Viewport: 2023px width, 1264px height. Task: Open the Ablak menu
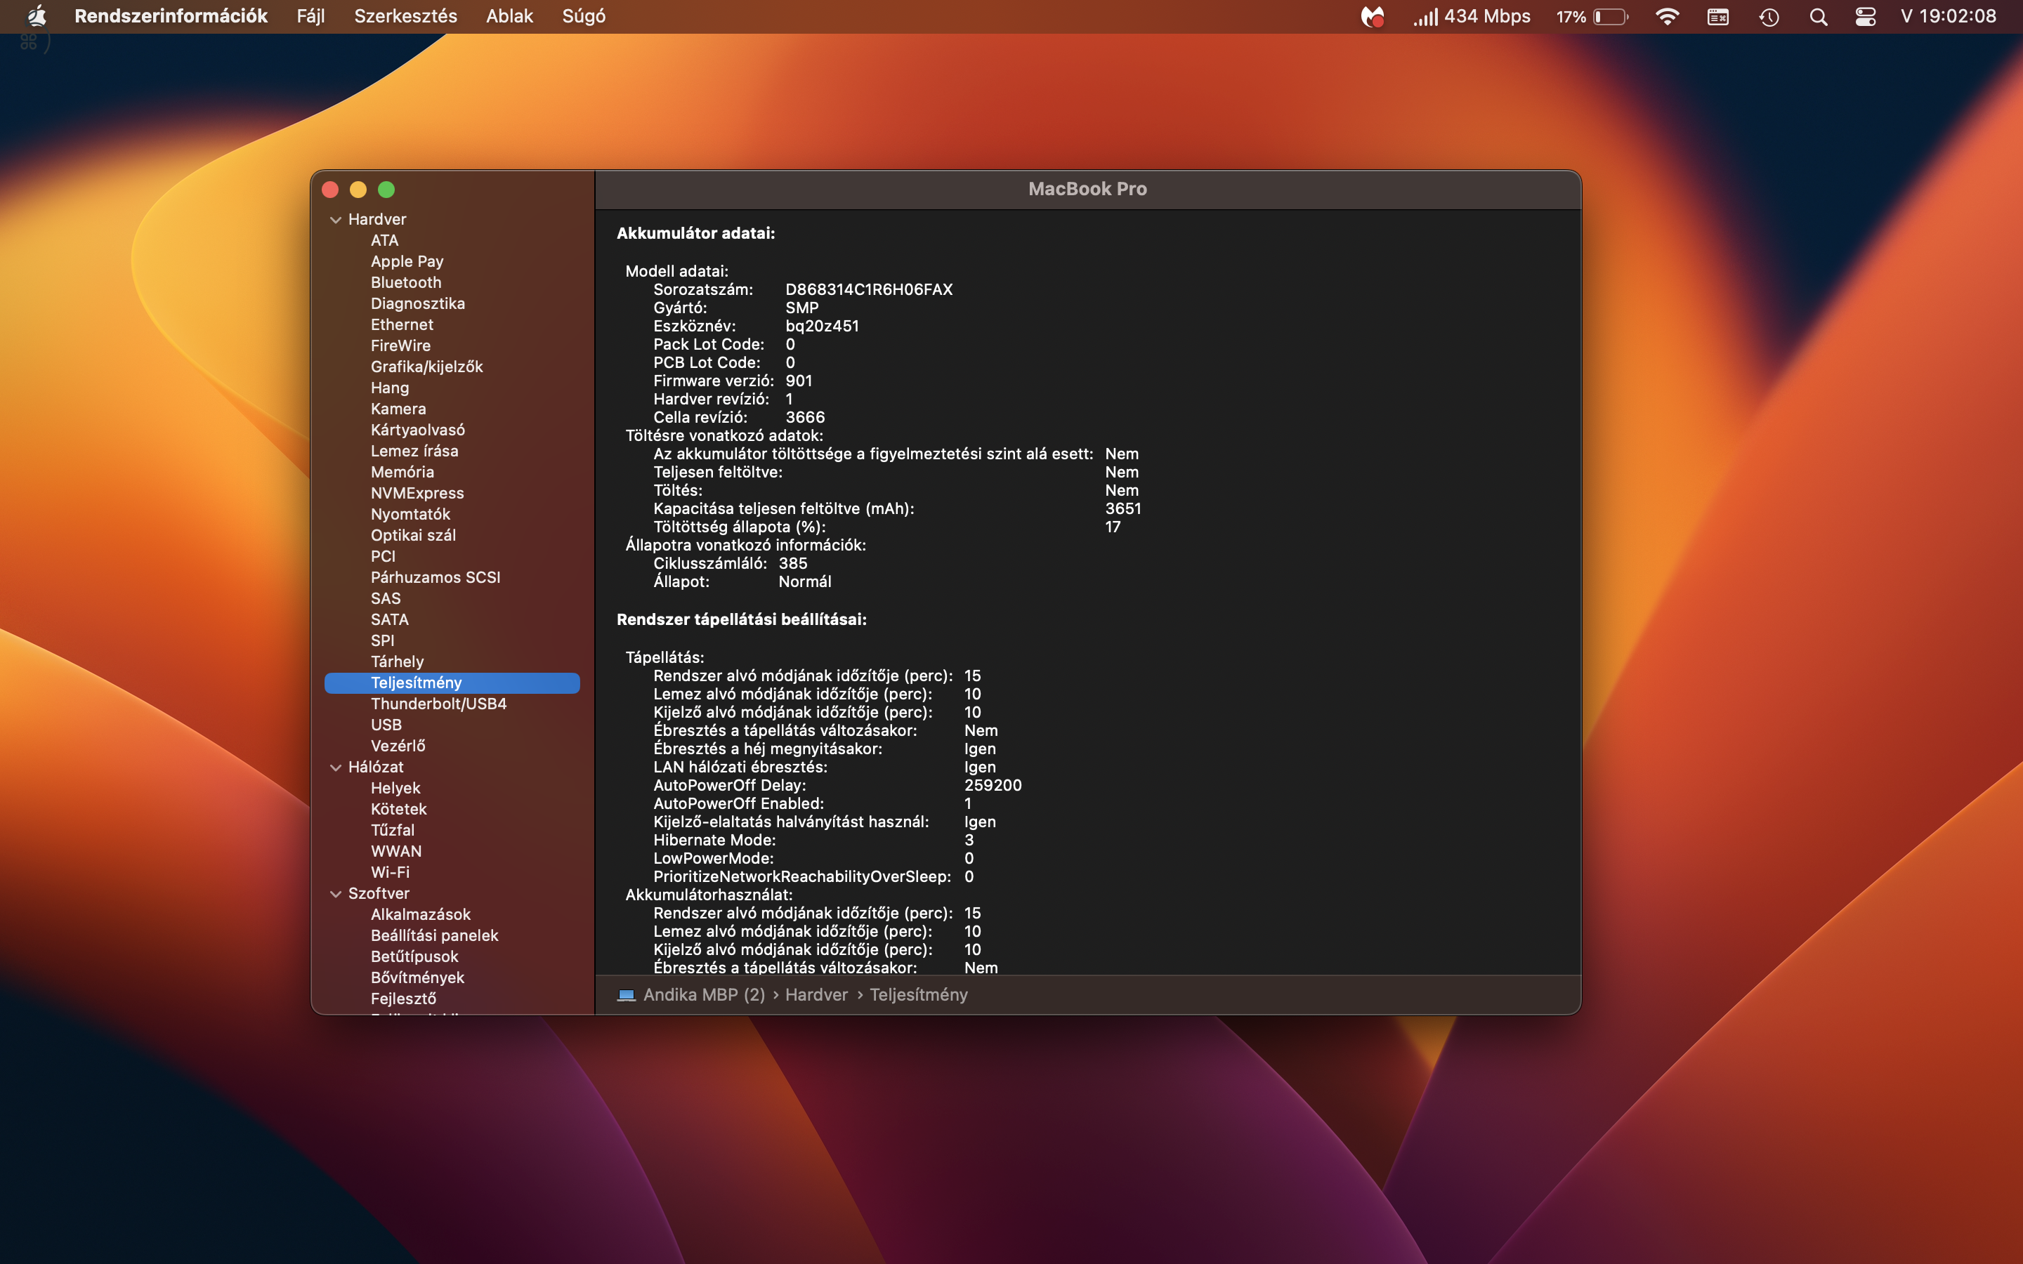pos(509,16)
